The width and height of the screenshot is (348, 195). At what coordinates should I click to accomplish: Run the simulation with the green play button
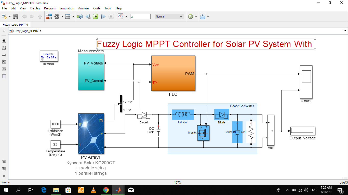click(96, 17)
